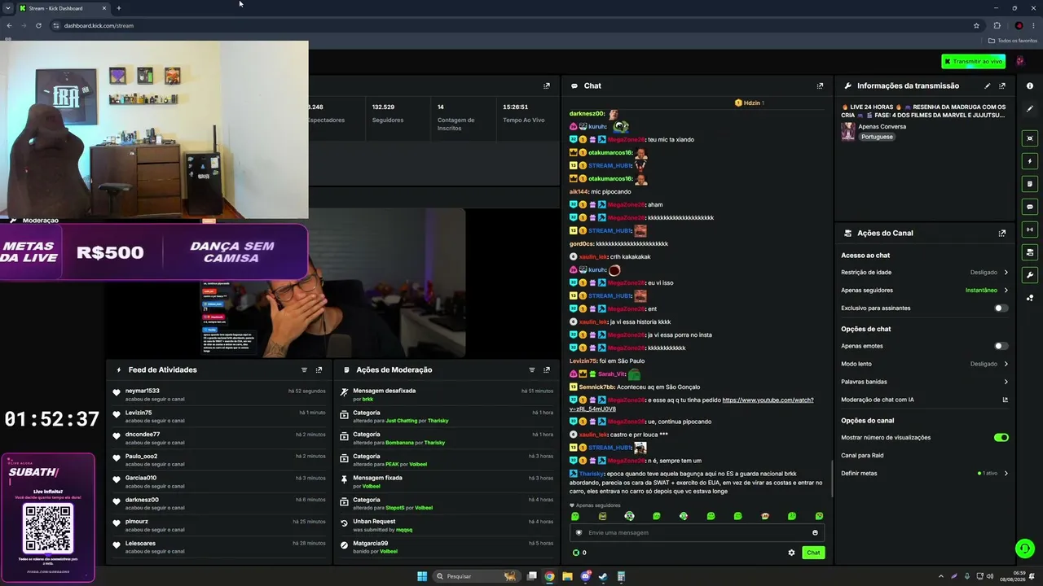
Task: Click Apenas Conversa stream category
Action: (882, 126)
